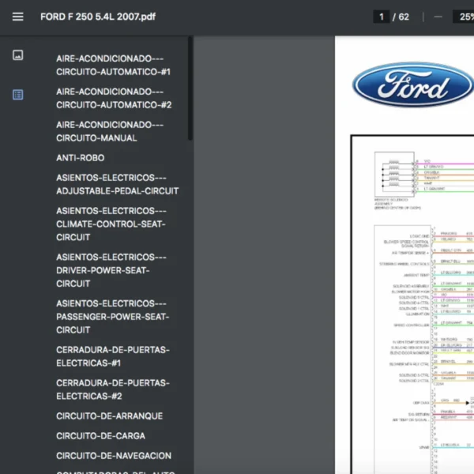Open CERRADURA-DE-PUERTAS-ELECTRICAS-#2 bookmark
The height and width of the screenshot is (474, 474).
112,389
